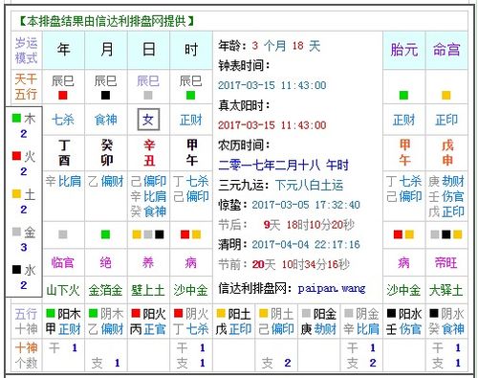The width and height of the screenshot is (478, 378).
Task: Click 七杀 in the year column
Action: [x=63, y=120]
